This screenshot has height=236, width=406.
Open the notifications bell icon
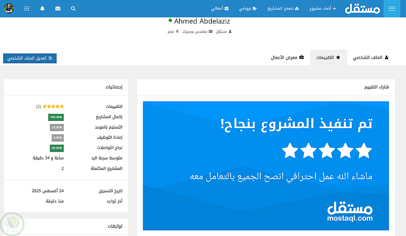click(43, 9)
